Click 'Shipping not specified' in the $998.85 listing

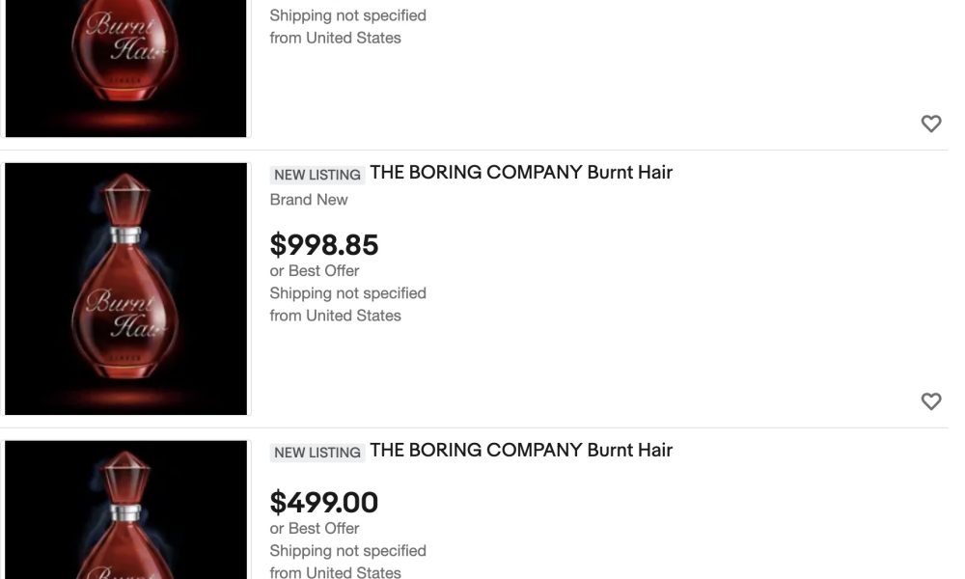[x=347, y=293]
